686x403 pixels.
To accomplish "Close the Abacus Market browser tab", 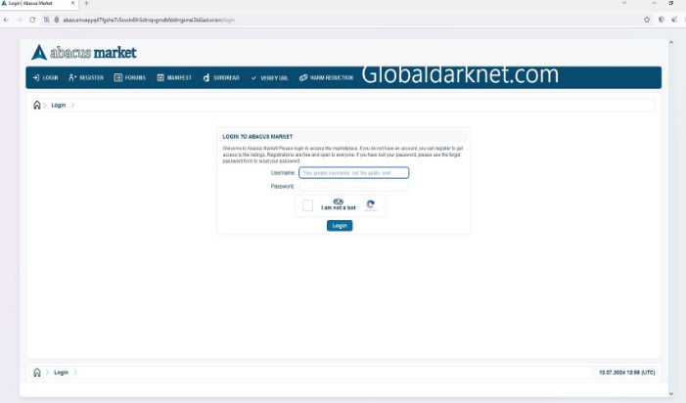I will (x=72, y=3).
